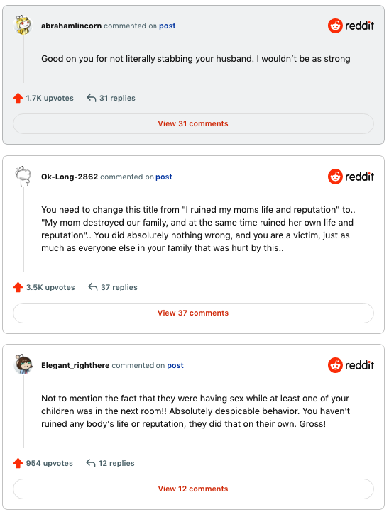Click the 12 replies arrow icon
This screenshot has height=512, width=389.
click(x=91, y=463)
